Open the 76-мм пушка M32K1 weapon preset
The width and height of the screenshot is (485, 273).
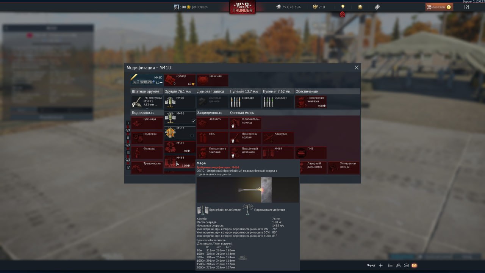(x=147, y=102)
